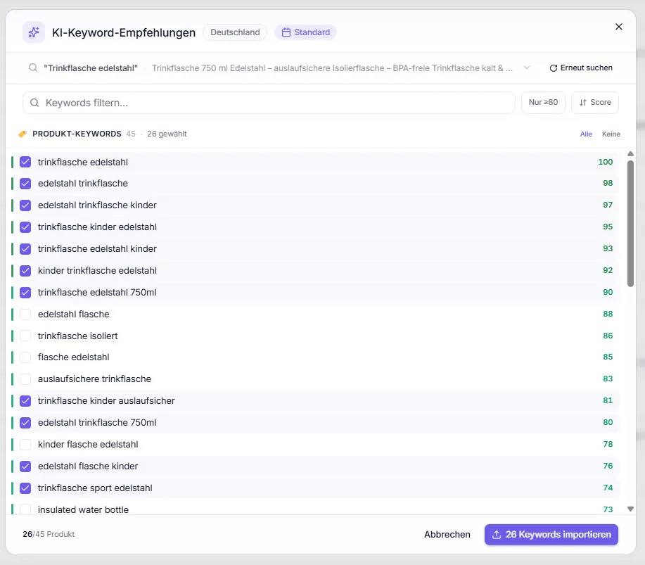The image size is (645, 565).
Task: Deselect all keywords via Keine link
Action: [611, 134]
